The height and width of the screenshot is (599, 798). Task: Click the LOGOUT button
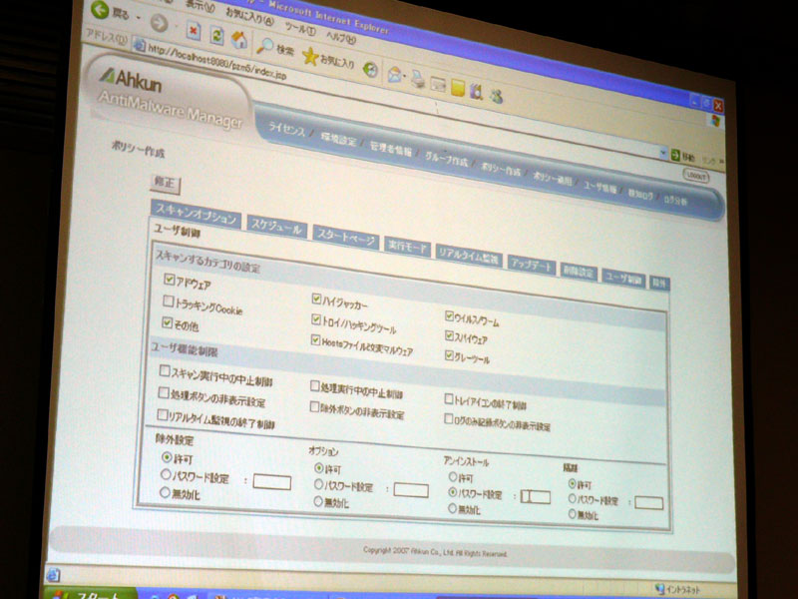(695, 177)
